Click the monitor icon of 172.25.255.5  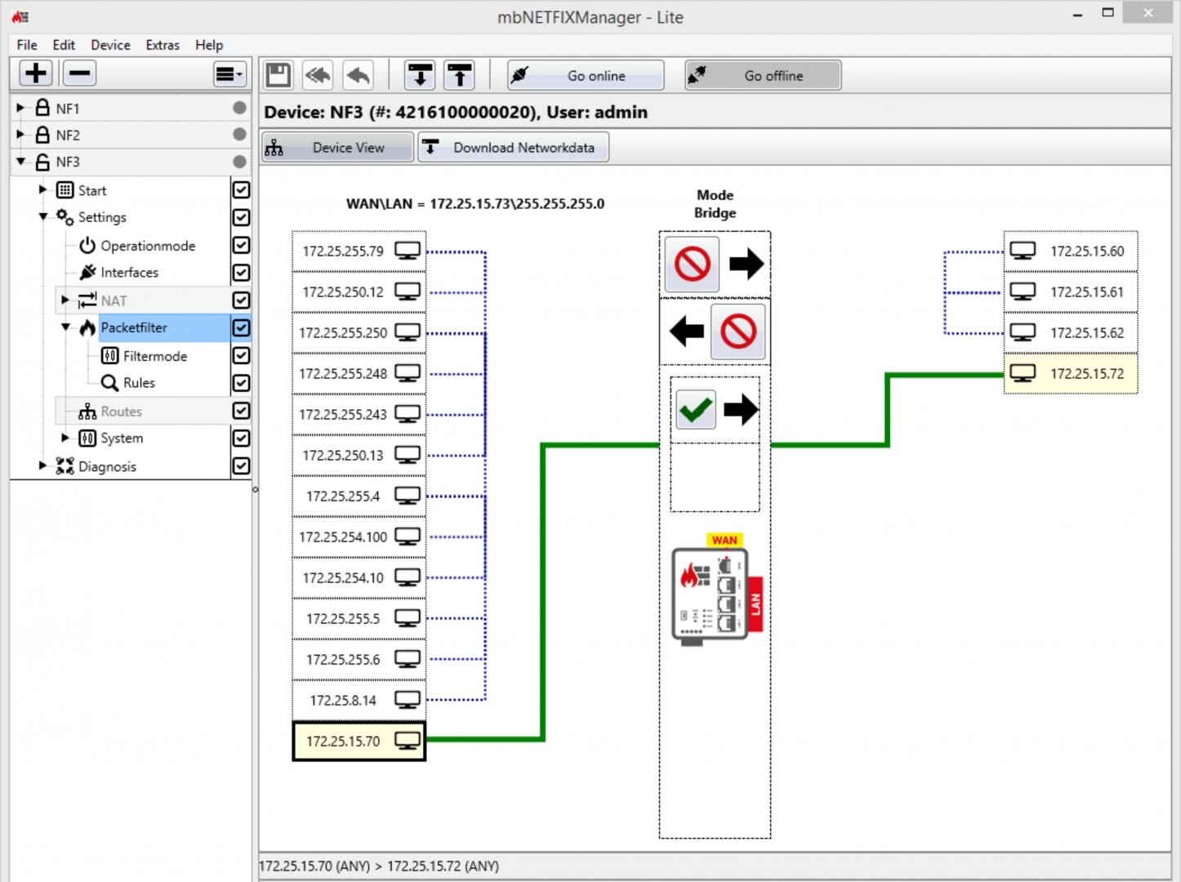[x=408, y=618]
